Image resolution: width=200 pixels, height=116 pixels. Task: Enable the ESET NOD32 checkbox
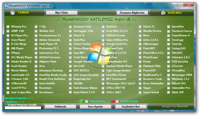tap(70, 71)
